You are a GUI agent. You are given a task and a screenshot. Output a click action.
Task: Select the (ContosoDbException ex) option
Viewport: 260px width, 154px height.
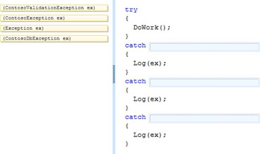[x=54, y=38]
